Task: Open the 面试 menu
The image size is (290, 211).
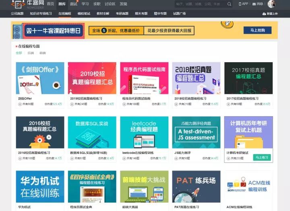Action: (x=74, y=4)
